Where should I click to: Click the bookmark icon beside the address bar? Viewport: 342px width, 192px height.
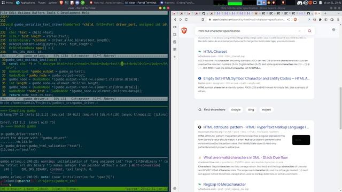(x=203, y=20)
